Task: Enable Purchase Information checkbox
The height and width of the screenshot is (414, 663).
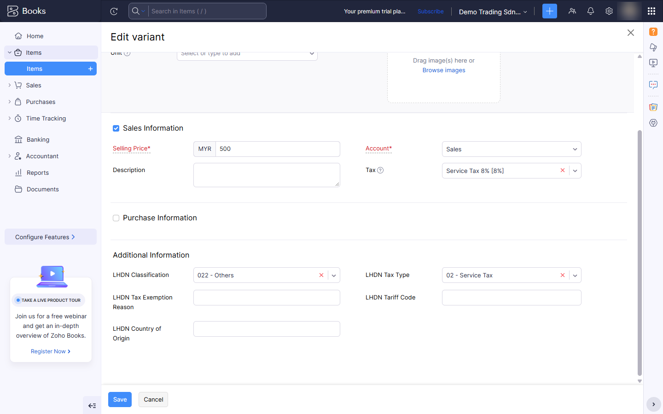Action: (x=116, y=218)
